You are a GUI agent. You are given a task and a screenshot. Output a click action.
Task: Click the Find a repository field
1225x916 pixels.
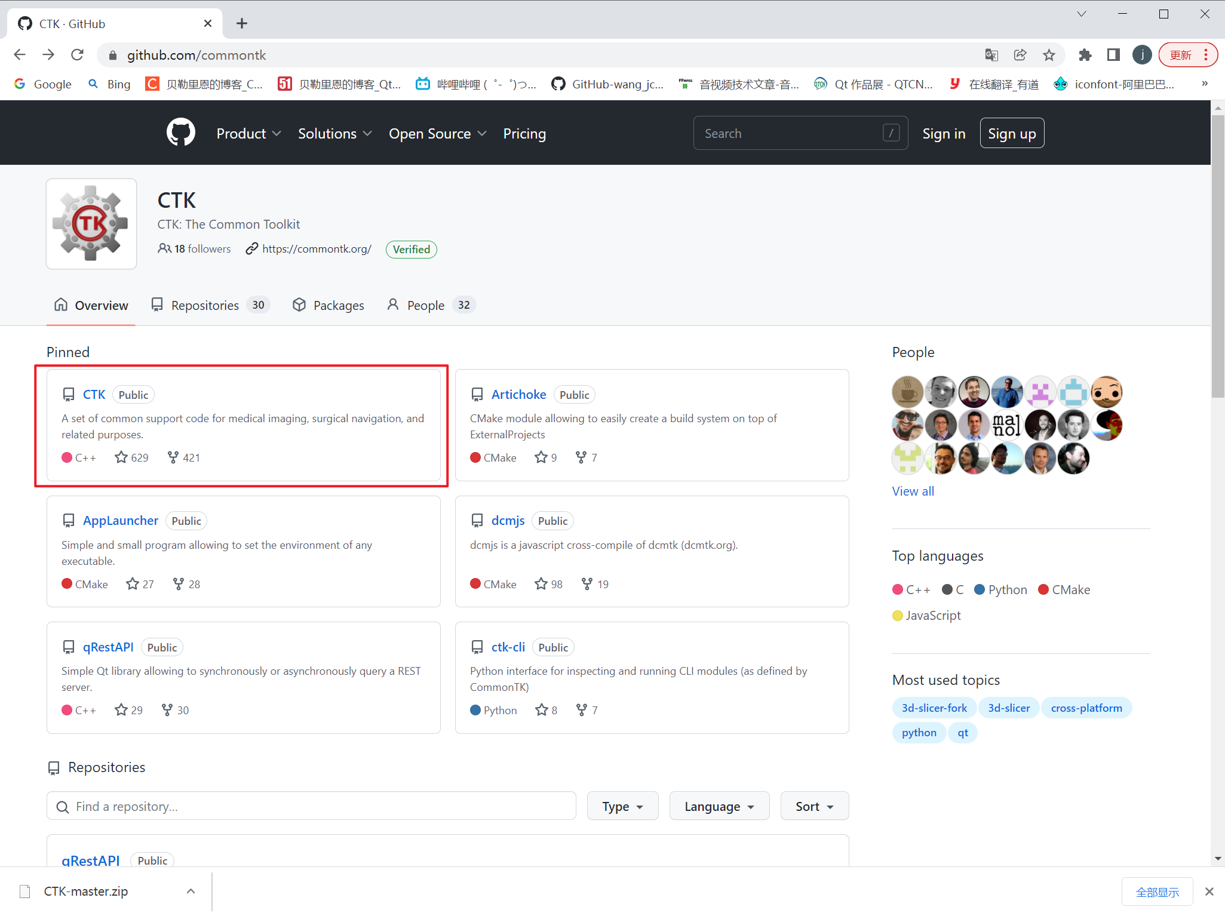(311, 806)
